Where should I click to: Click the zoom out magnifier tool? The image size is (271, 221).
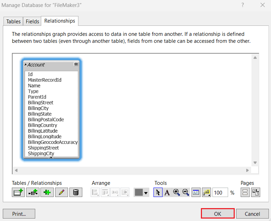186,192
